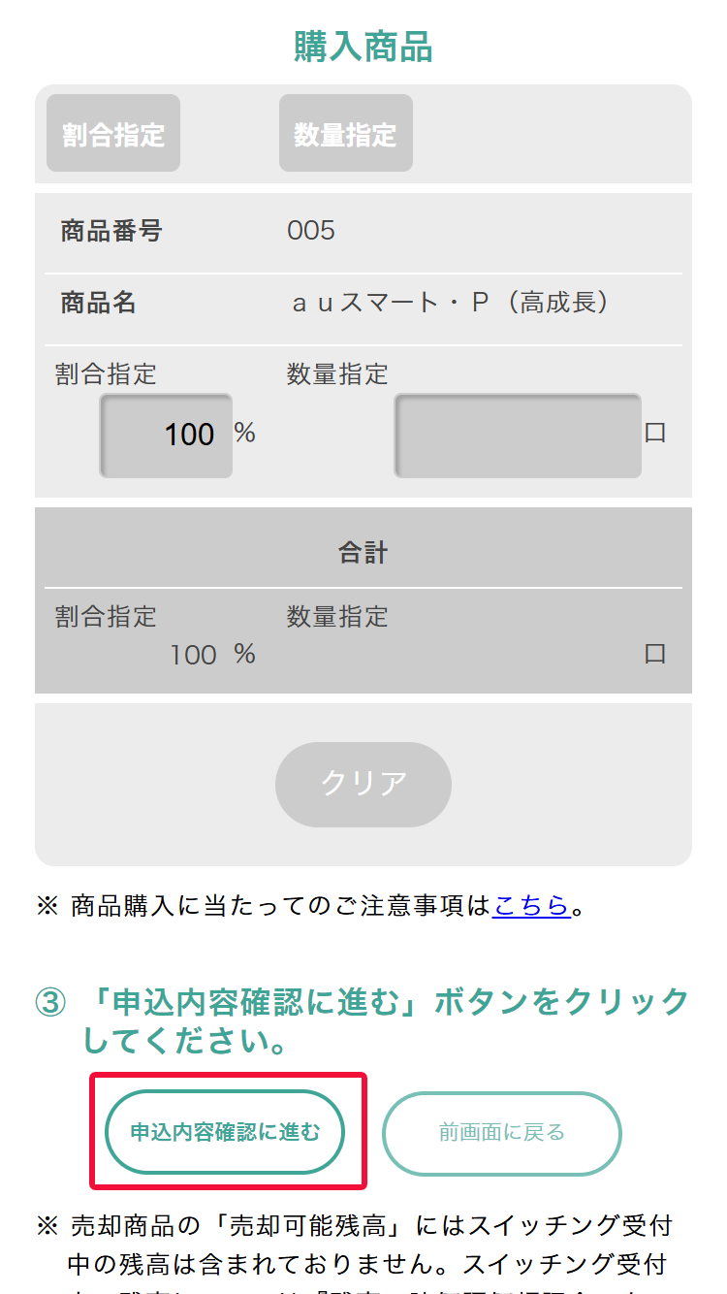Select the product number 005 value
The height and width of the screenshot is (1294, 727).
(311, 231)
